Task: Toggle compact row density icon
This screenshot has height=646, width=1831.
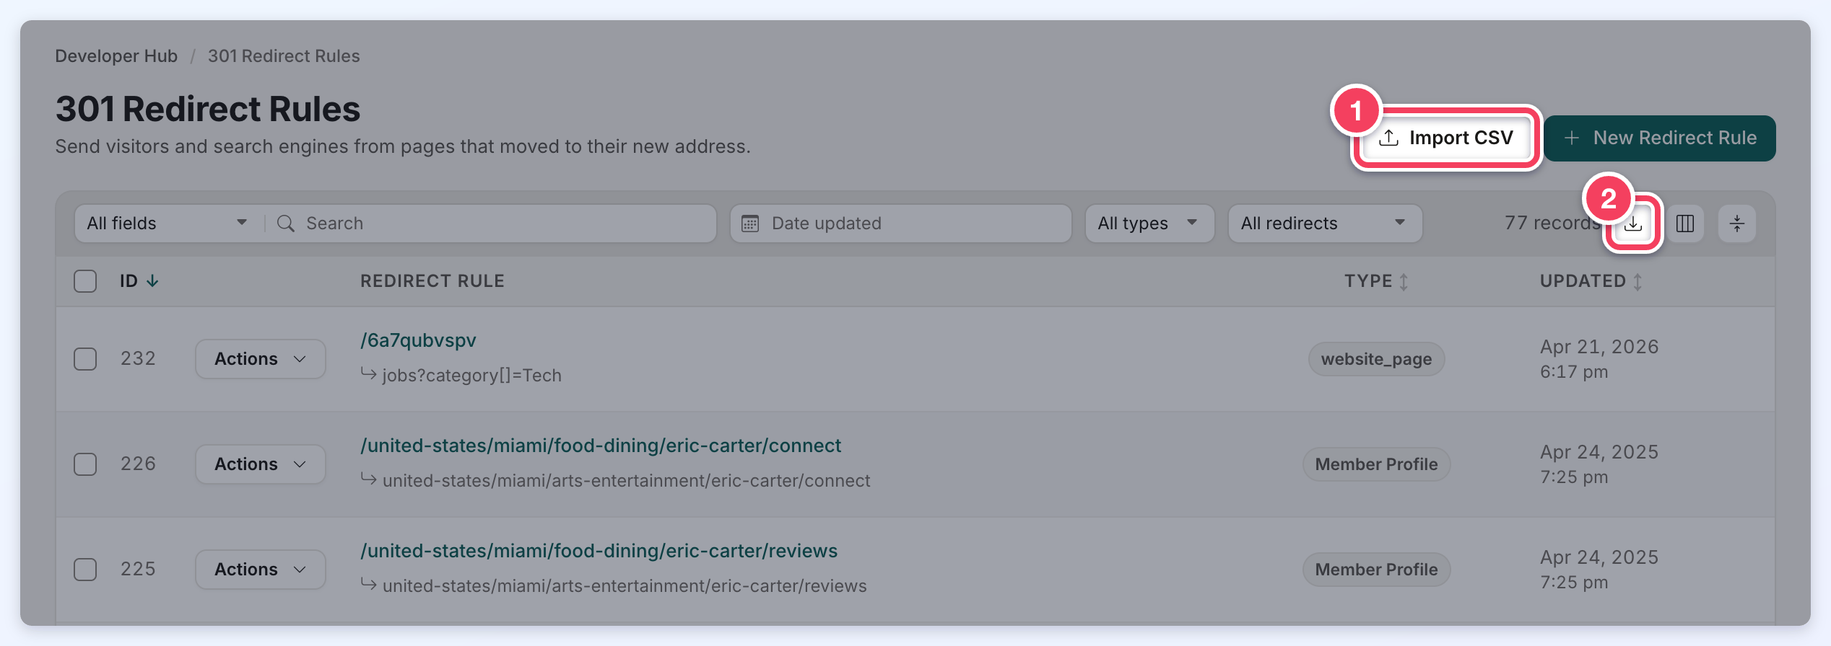Action: pyautogui.click(x=1737, y=224)
